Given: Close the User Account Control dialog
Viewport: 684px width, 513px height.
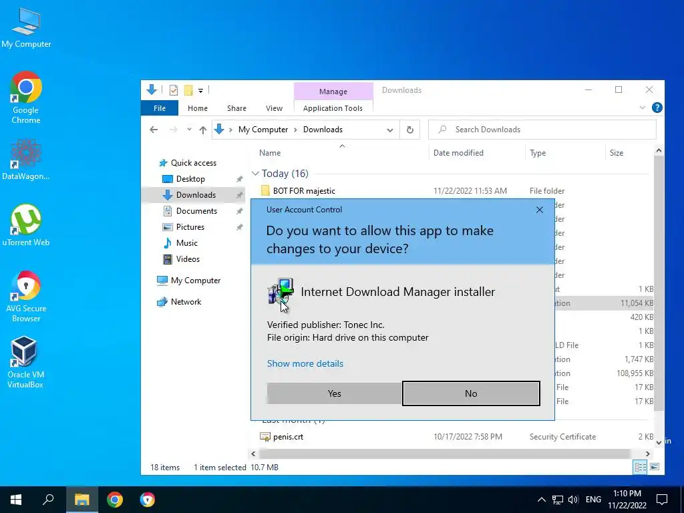Looking at the screenshot, I should point(540,210).
